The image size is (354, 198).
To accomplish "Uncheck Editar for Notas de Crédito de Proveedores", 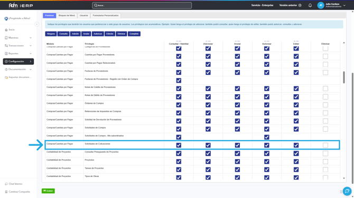I will (x=296, y=88).
